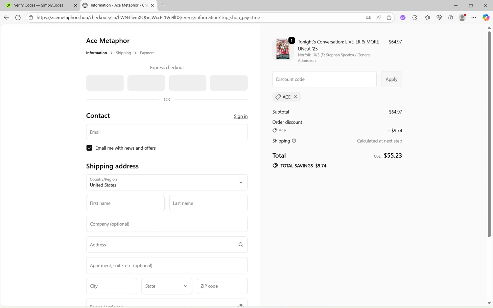The width and height of the screenshot is (493, 308).
Task: Open the purple extension icon in toolbar
Action: click(x=403, y=17)
